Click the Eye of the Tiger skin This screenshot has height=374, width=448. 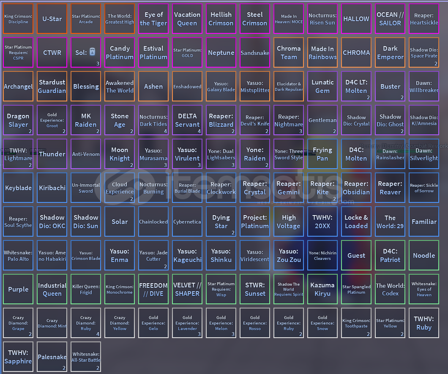point(153,19)
